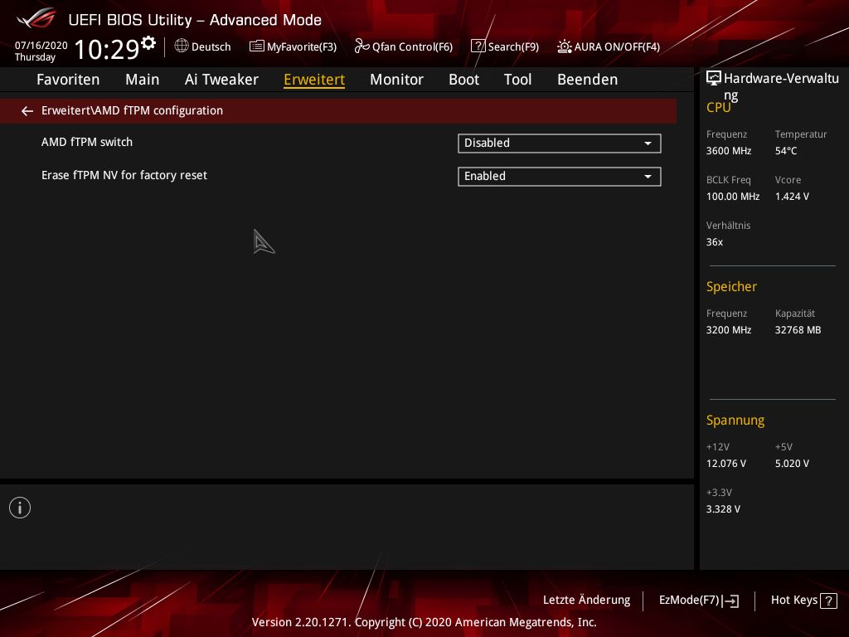The image size is (849, 637).
Task: Click the Spannung section heading
Action: click(x=735, y=421)
